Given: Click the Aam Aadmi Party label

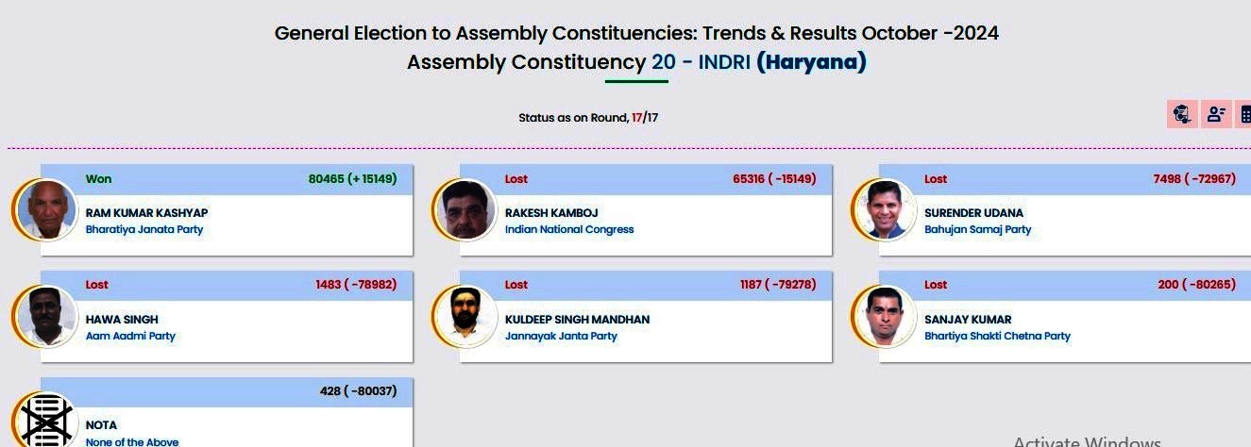Looking at the screenshot, I should [130, 337].
